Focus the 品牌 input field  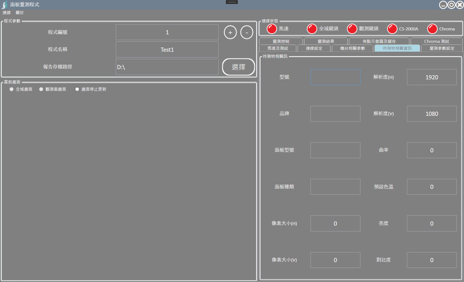(x=335, y=114)
